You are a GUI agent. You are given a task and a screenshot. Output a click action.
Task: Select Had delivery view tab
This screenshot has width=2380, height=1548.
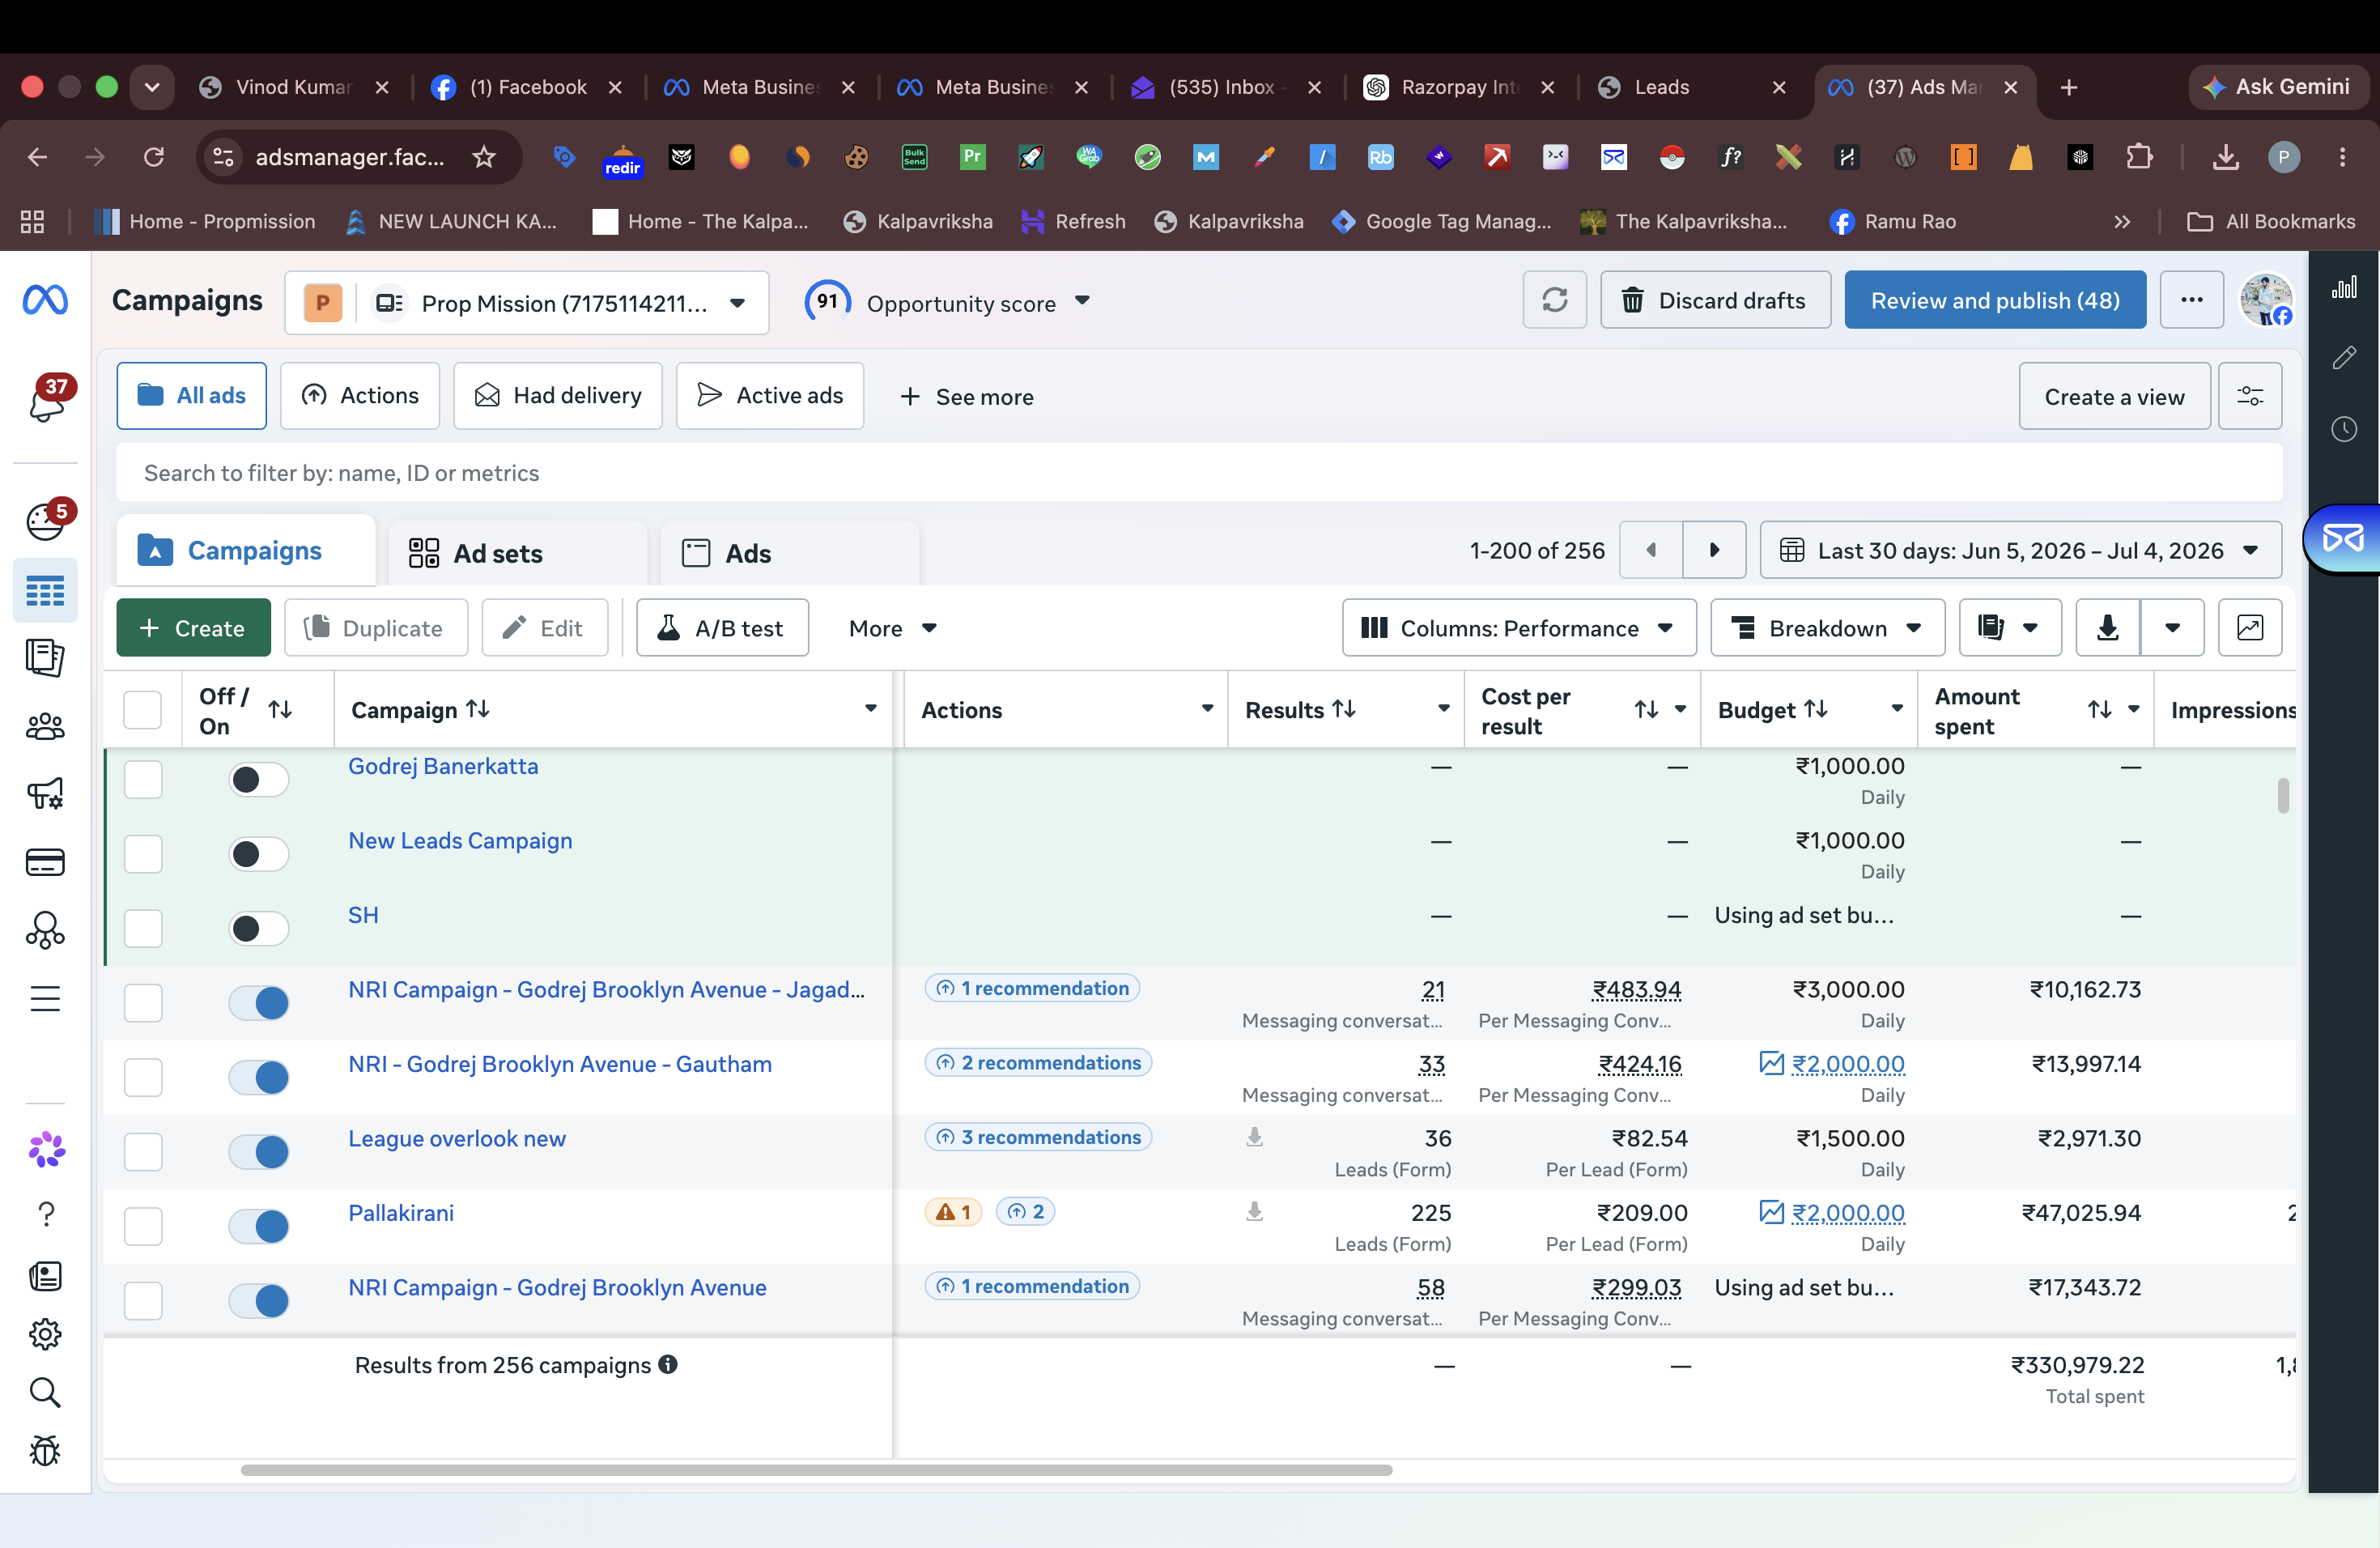(557, 396)
